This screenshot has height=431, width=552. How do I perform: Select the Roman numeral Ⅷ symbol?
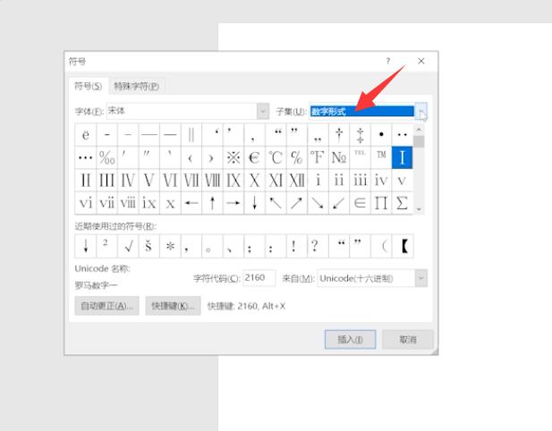pos(212,180)
